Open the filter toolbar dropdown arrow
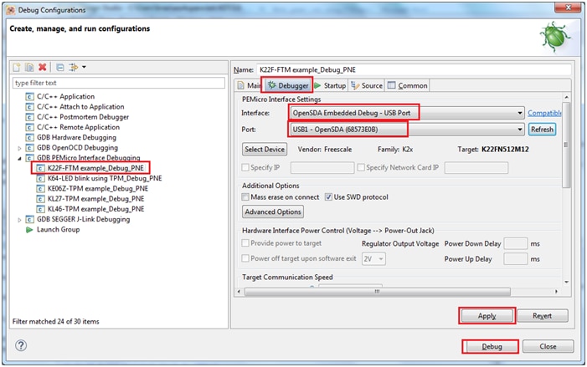The width and height of the screenshot is (587, 367). [x=84, y=67]
